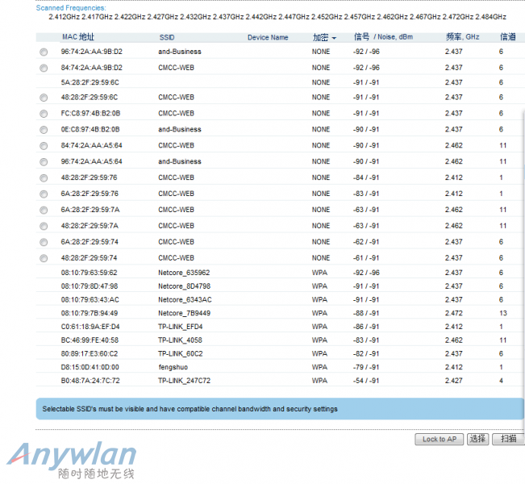Click SSID Netcore_8D4798
Viewport: 525px width, 484px height.
point(184,286)
